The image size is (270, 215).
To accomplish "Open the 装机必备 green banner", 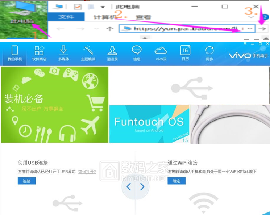I will [55, 105].
